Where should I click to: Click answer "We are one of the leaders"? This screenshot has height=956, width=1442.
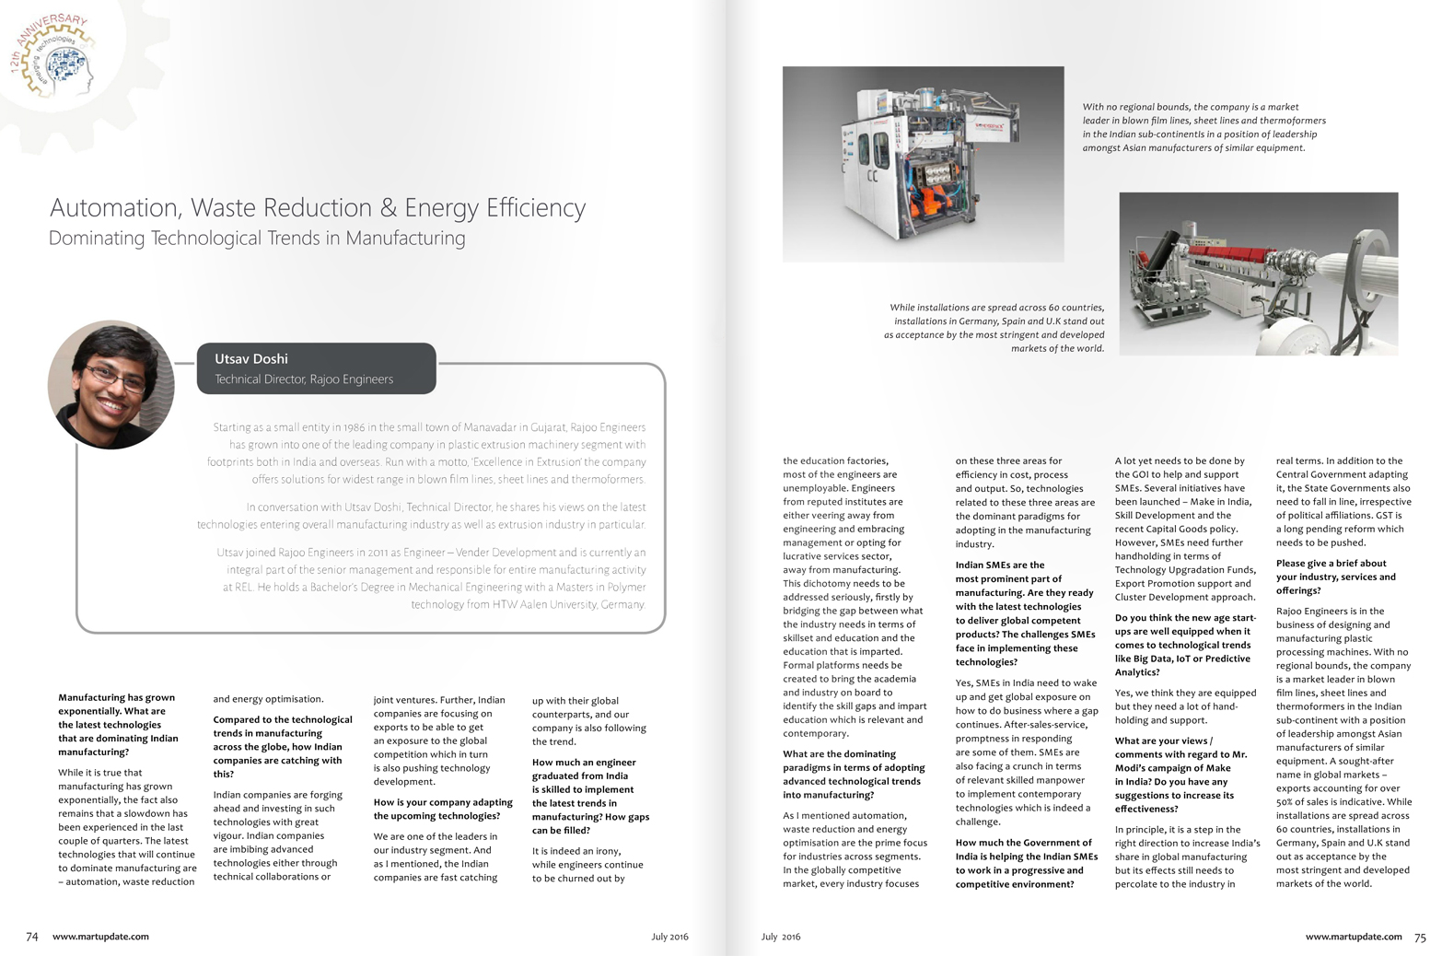click(x=436, y=857)
